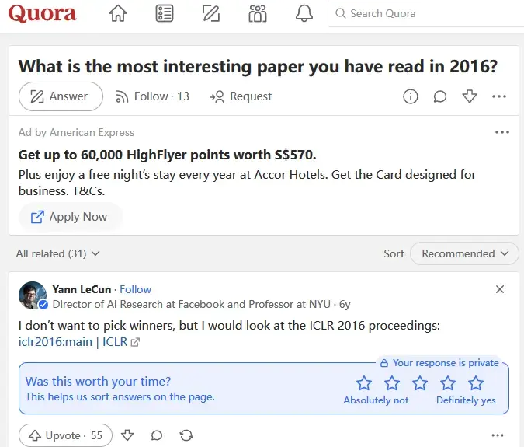Open the Quora logo homepage

[43, 13]
